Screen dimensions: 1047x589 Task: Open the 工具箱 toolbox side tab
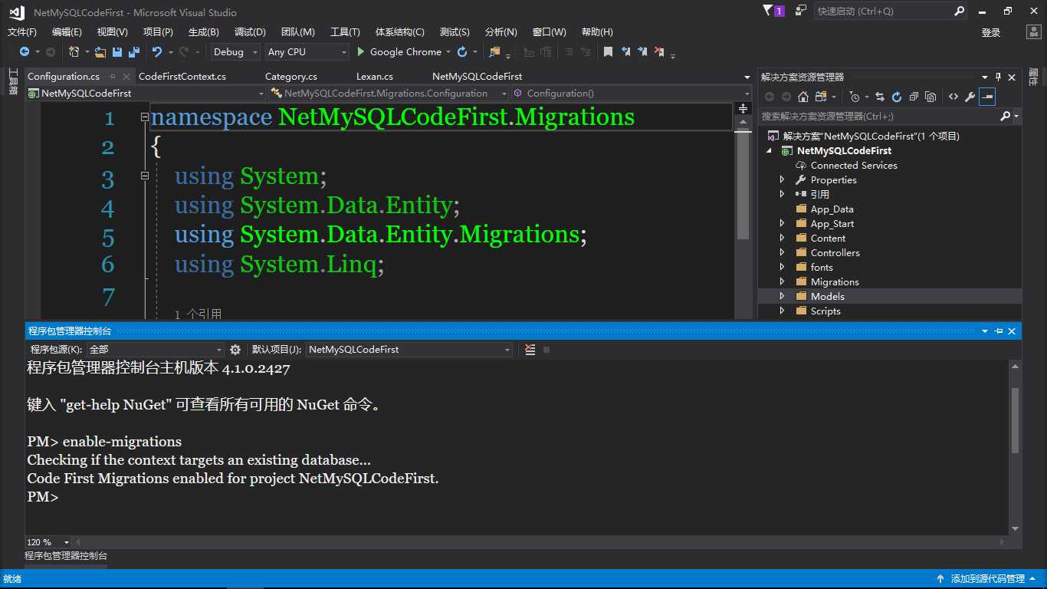click(12, 81)
